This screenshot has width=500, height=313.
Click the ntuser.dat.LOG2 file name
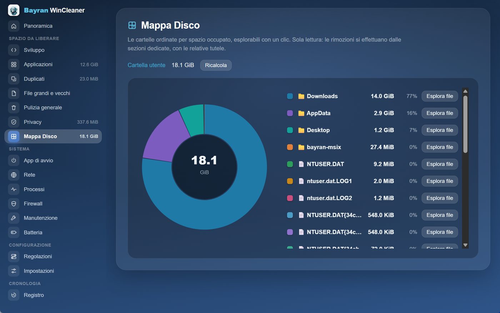(329, 198)
